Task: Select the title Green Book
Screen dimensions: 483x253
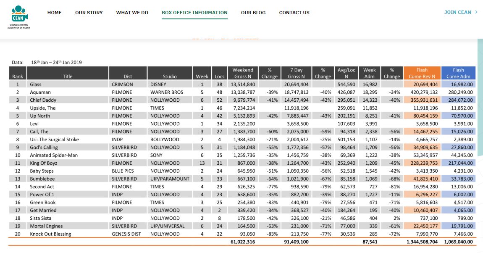Action: [x=42, y=203]
